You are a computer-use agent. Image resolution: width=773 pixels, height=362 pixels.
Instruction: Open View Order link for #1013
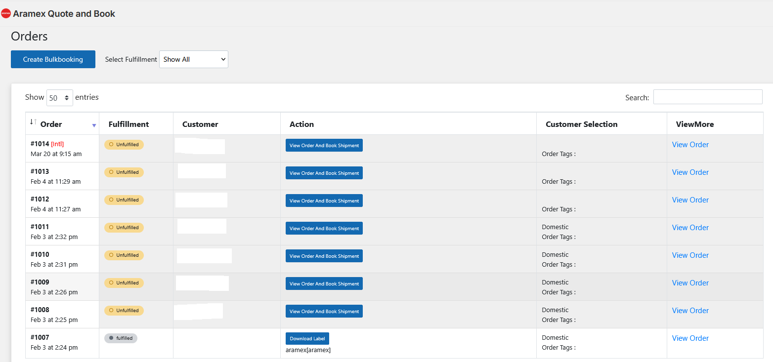coord(690,172)
